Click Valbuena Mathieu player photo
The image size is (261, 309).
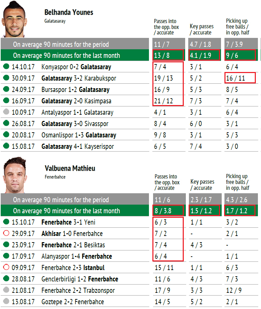pos(14,175)
